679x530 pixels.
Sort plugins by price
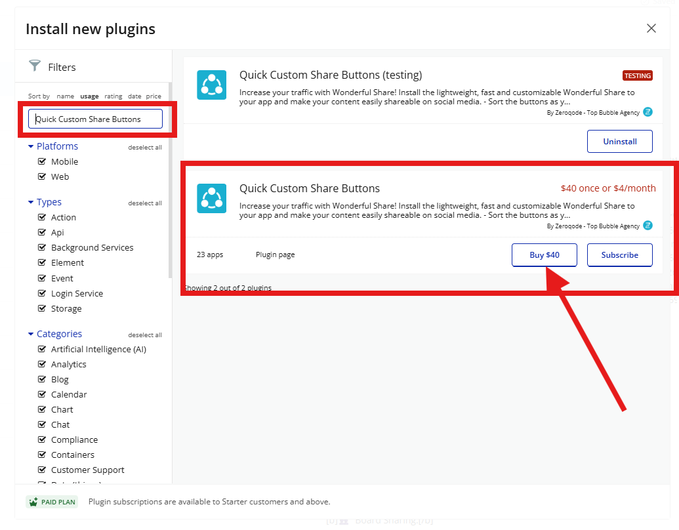tap(154, 96)
